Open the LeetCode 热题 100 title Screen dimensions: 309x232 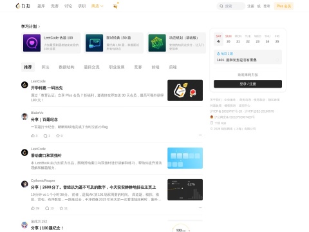click(x=59, y=38)
